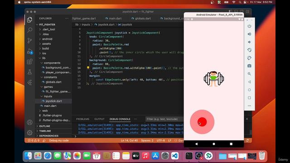Viewport: 290px width, 163px height.
Task: Tap the weightlifter player sprite in emulator
Action: (213, 78)
